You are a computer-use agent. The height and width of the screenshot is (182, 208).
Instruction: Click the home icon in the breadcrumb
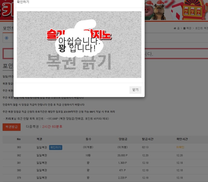click(175, 28)
